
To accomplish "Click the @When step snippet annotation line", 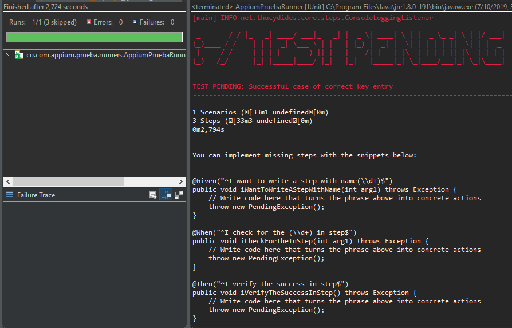I will click(274, 232).
